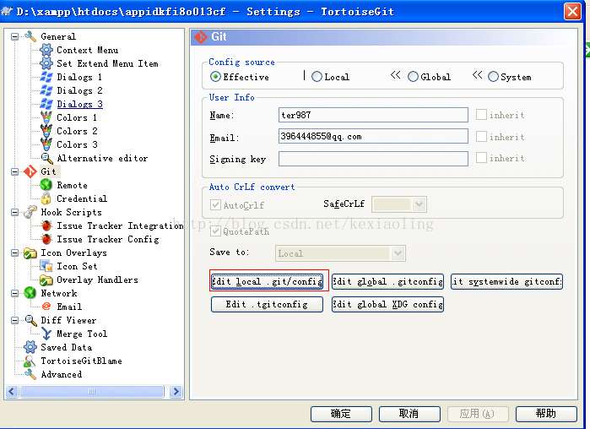Viewport: 590px width, 429px height.
Task: Collapse the Hook Scripts tree node
Action: pos(14,212)
